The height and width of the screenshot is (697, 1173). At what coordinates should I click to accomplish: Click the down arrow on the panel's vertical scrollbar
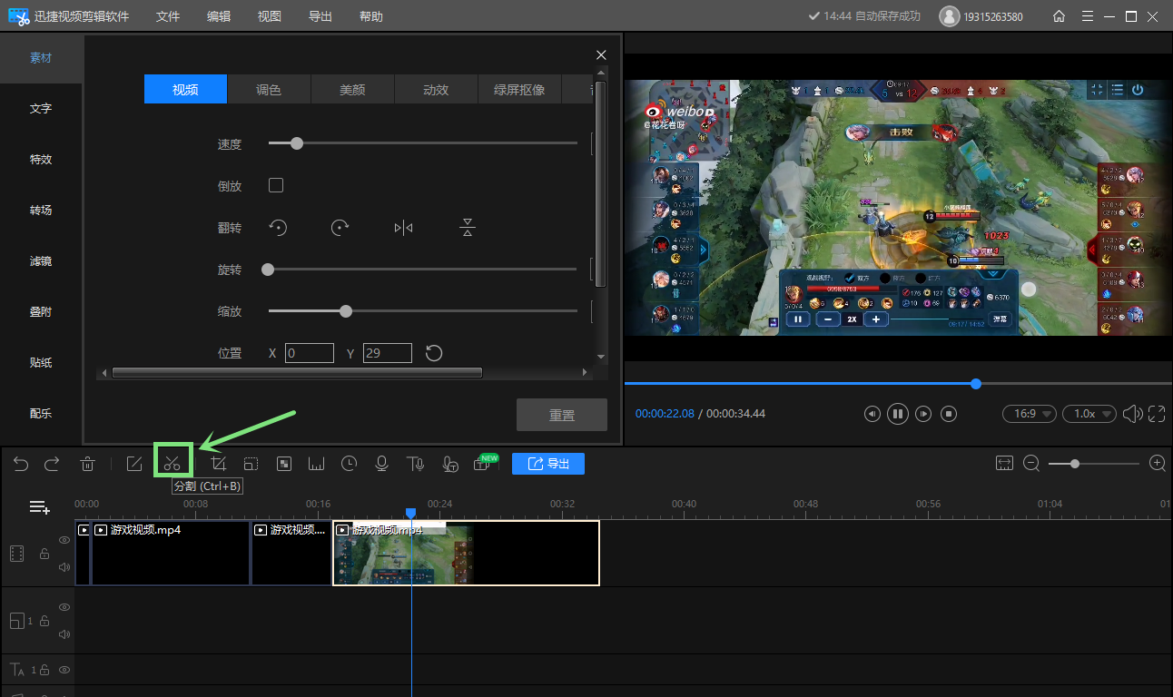600,358
